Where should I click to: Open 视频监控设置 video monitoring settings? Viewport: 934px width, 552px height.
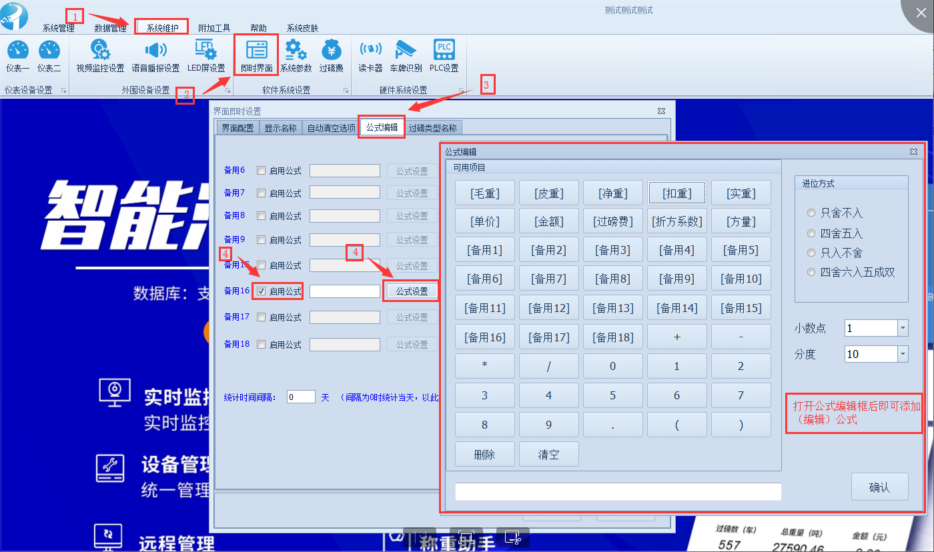[100, 55]
